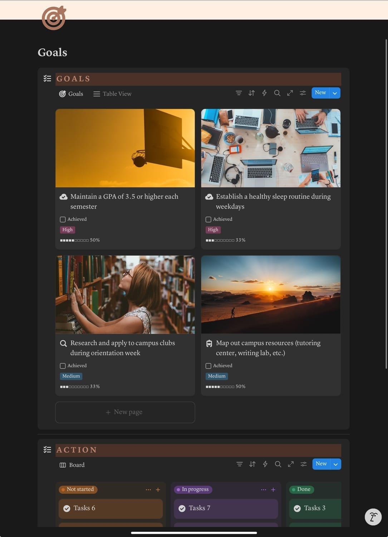The width and height of the screenshot is (388, 537).
Task: Click the filter icon in Goals toolbar
Action: (x=239, y=93)
